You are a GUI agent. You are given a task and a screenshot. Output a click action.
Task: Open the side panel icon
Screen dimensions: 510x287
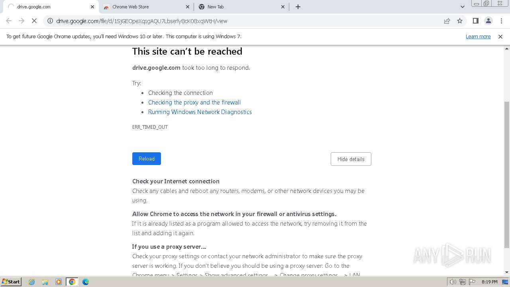tap(475, 21)
